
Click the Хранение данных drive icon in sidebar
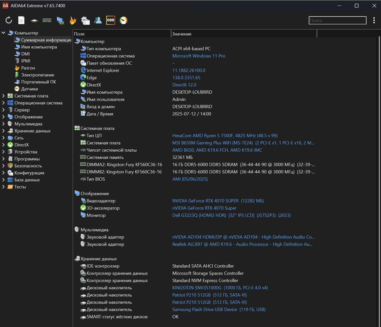pyautogui.click(x=10, y=131)
